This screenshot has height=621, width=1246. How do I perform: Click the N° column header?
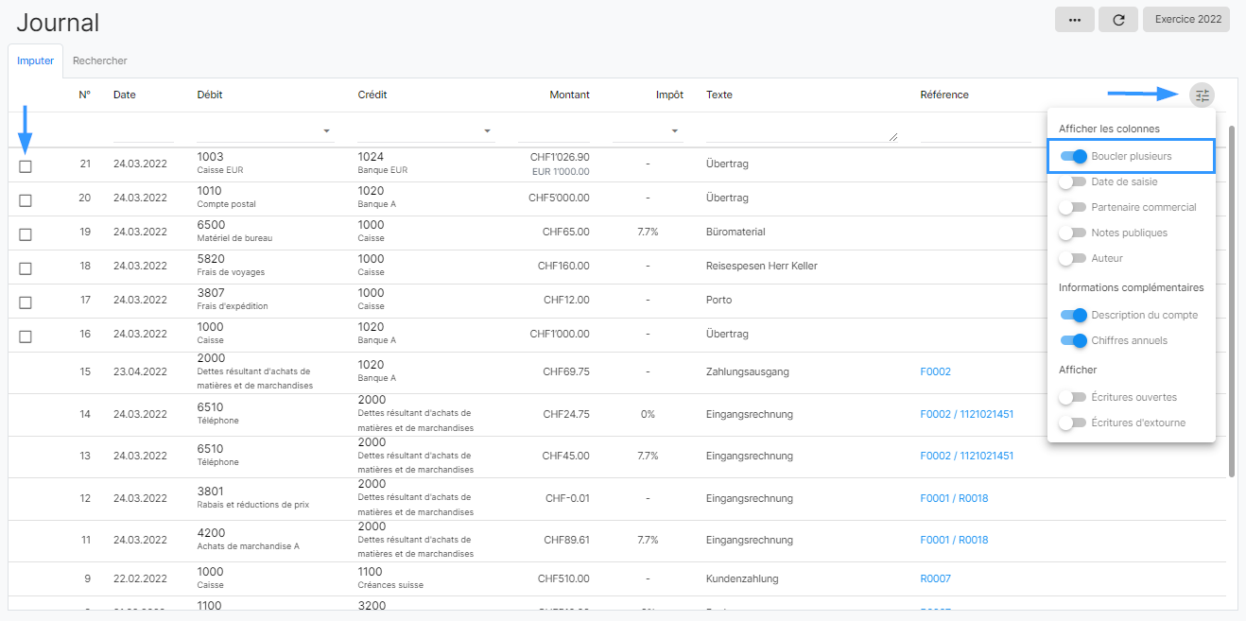[x=84, y=95]
